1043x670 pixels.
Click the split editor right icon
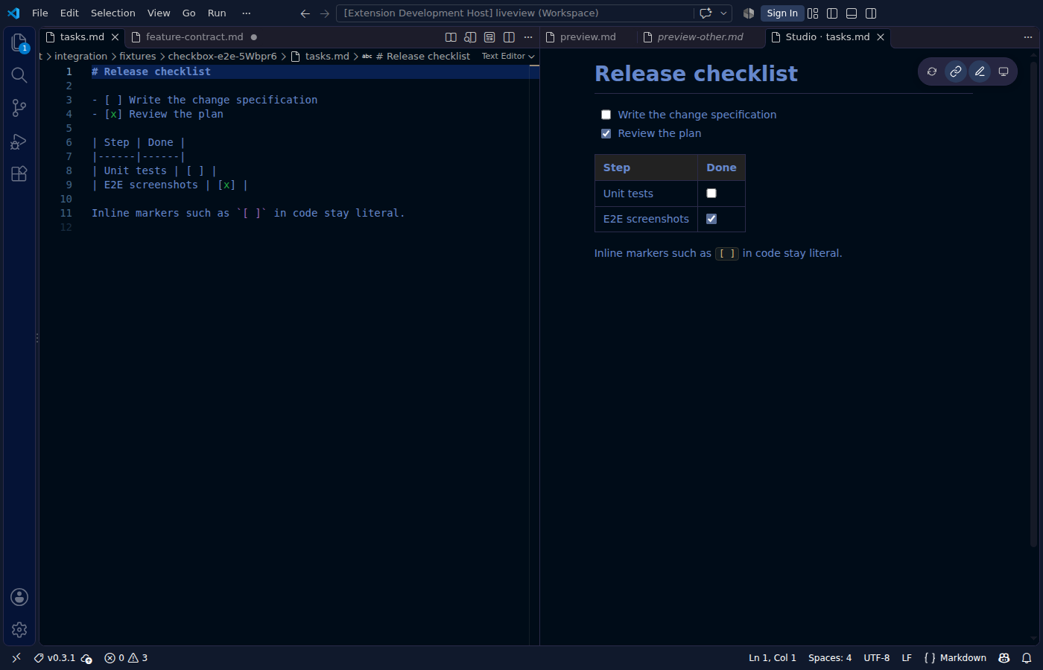509,36
